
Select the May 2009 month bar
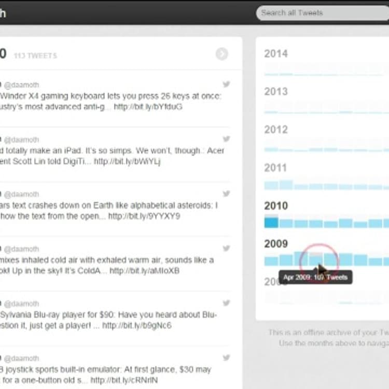click(x=331, y=259)
